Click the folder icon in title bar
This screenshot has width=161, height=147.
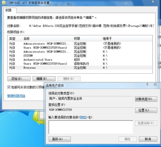click(x=4, y=3)
